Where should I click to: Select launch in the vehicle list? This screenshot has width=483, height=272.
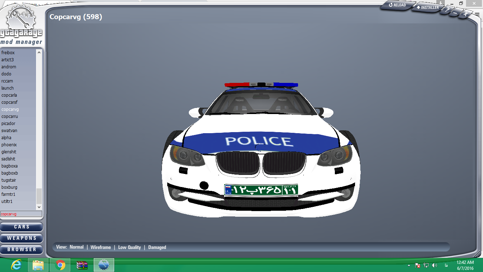(x=18, y=88)
